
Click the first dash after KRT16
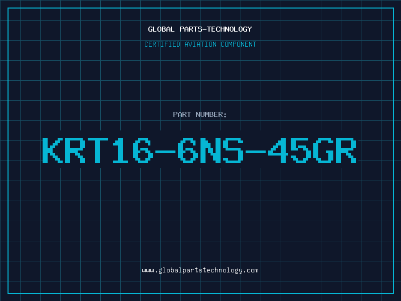165,152
